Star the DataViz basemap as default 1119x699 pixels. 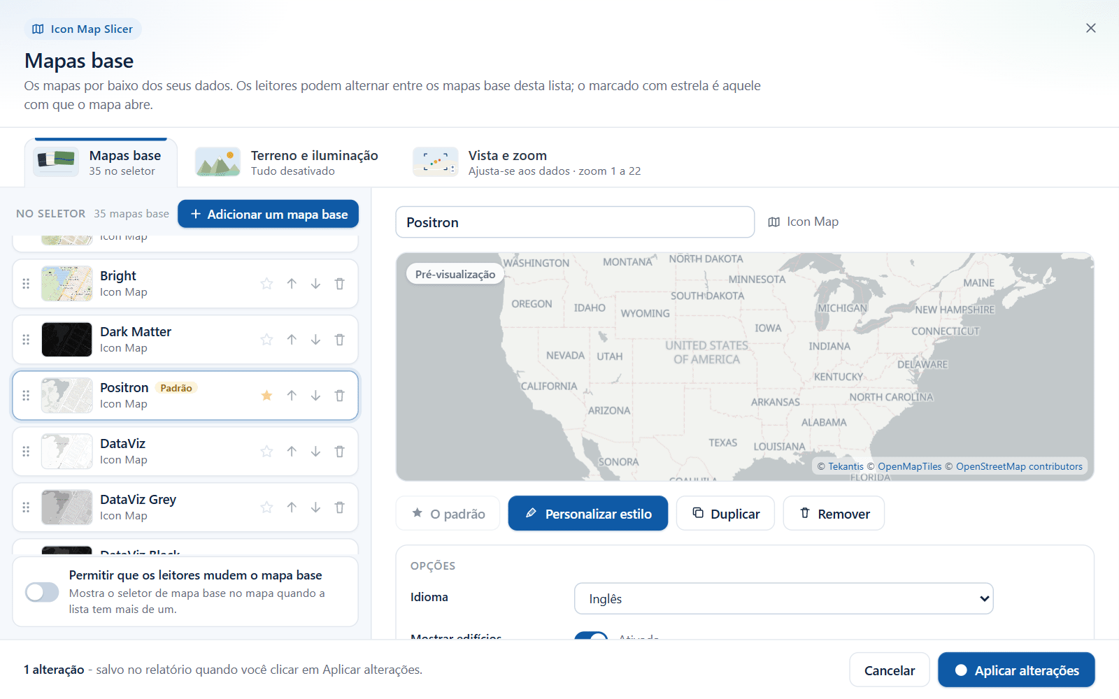point(266,452)
